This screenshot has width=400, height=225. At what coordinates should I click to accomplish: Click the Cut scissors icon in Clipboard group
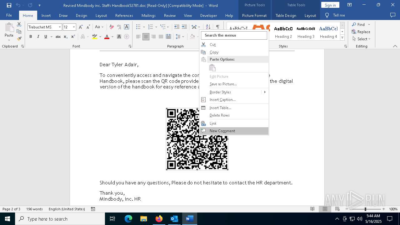click(19, 24)
